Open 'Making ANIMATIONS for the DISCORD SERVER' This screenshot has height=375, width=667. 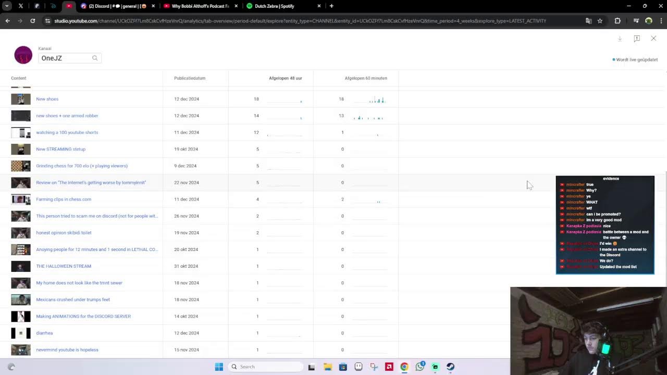(x=83, y=316)
